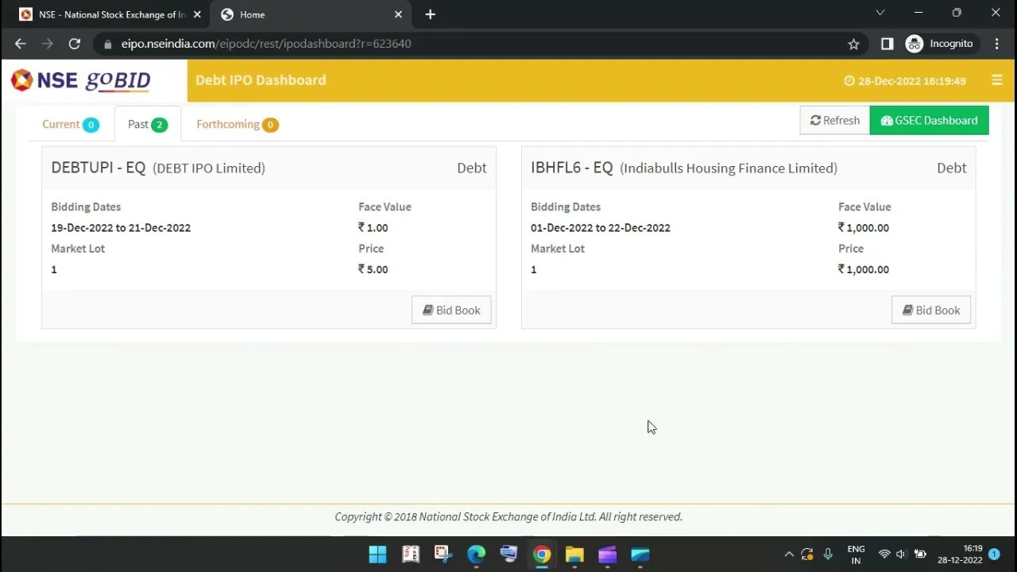Click the address bar URL
This screenshot has width=1017, height=572.
(x=266, y=44)
